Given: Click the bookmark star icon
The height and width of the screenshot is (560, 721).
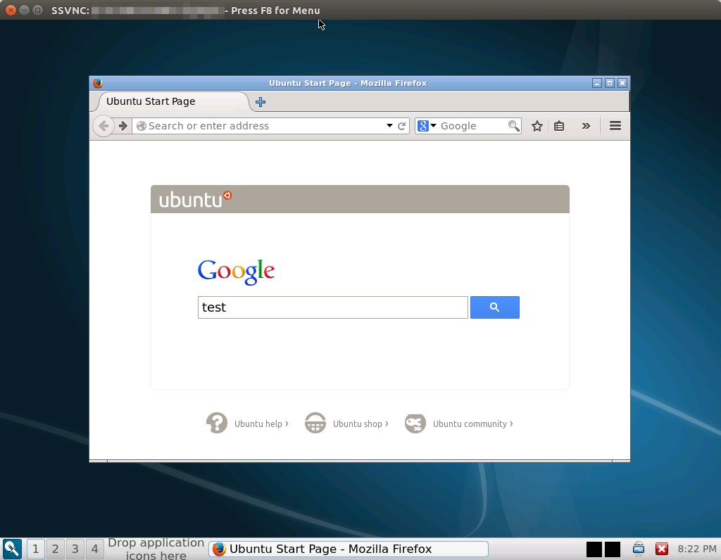Looking at the screenshot, I should click(537, 126).
